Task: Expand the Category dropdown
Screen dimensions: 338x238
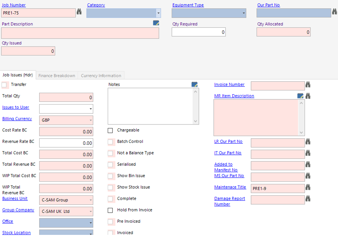Action: (158, 13)
